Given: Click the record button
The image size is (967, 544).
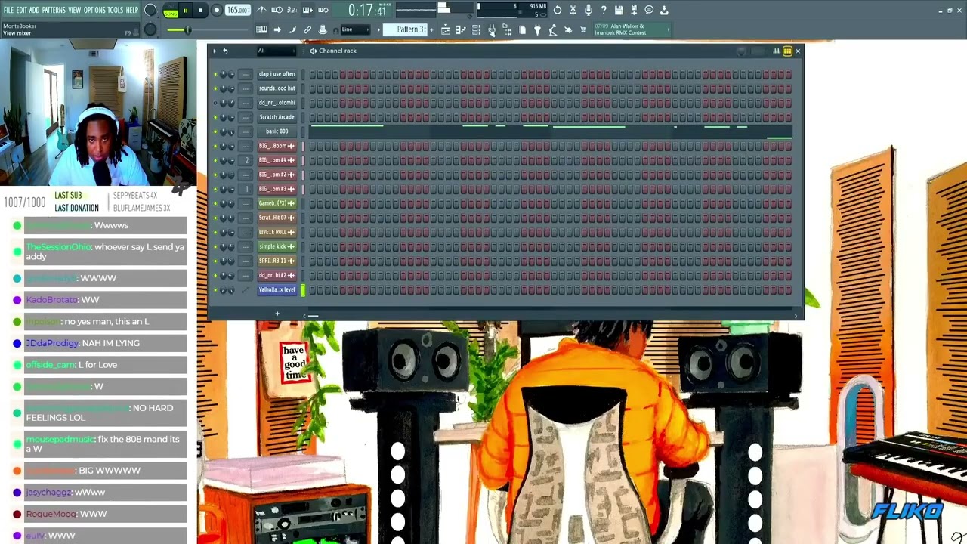Looking at the screenshot, I should tap(216, 11).
